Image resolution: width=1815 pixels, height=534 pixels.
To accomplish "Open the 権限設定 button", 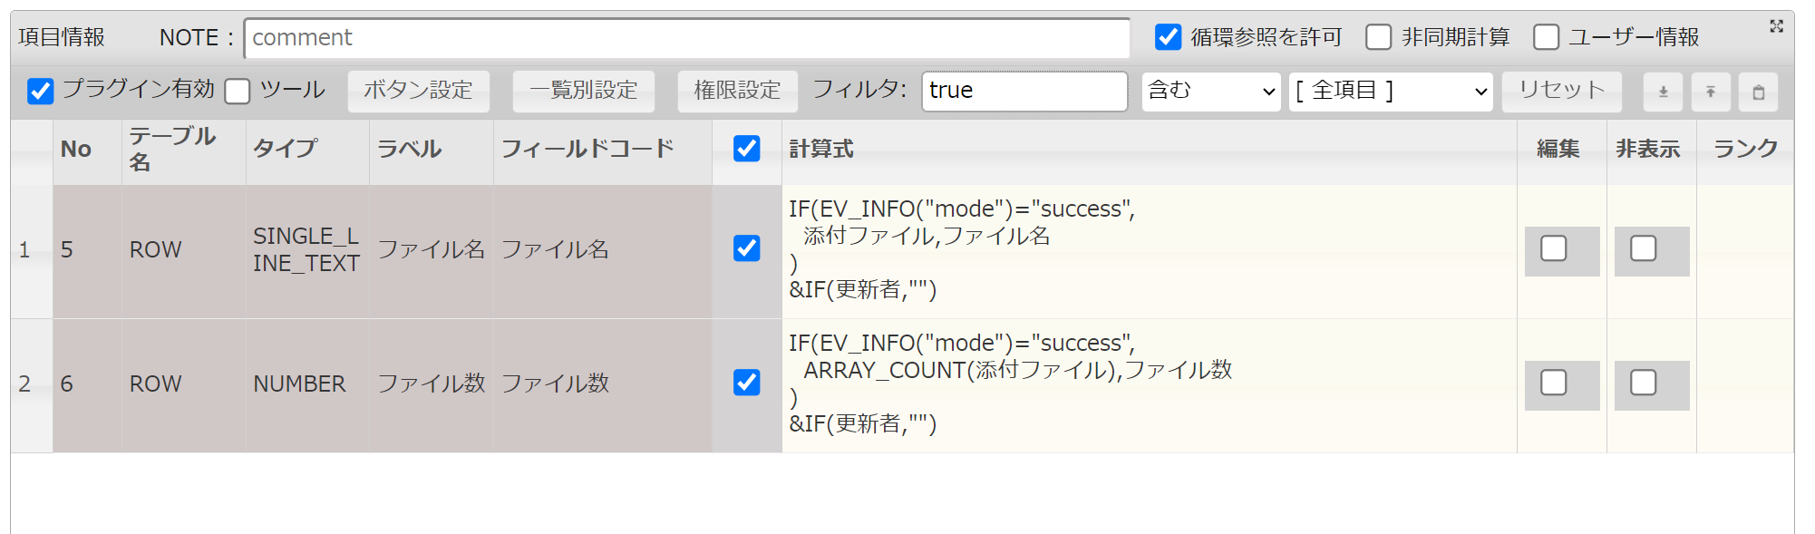I will pyautogui.click(x=737, y=92).
